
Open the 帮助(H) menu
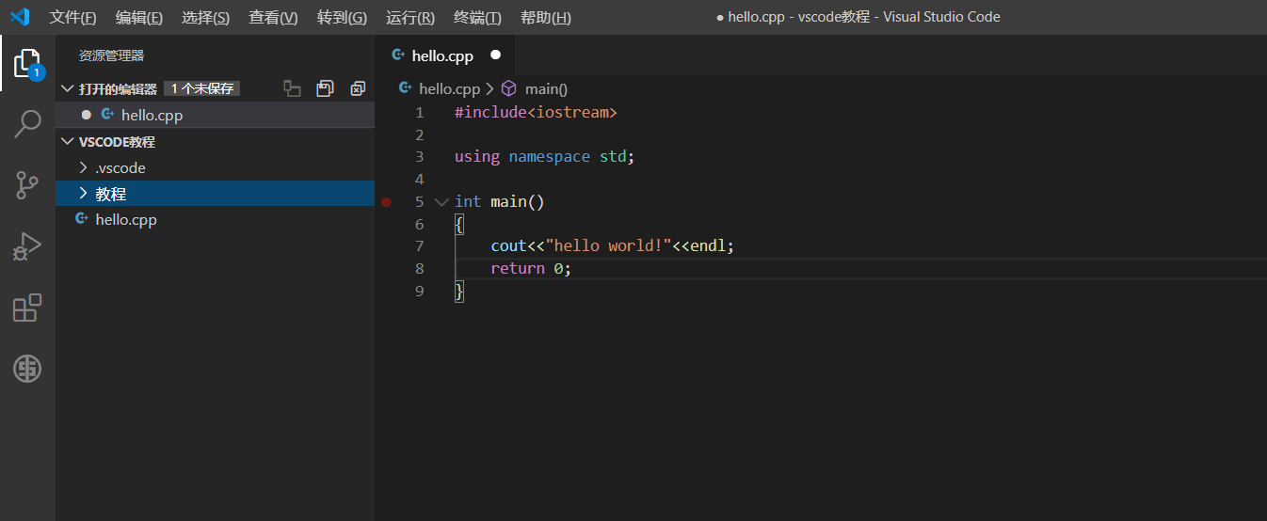(x=546, y=18)
